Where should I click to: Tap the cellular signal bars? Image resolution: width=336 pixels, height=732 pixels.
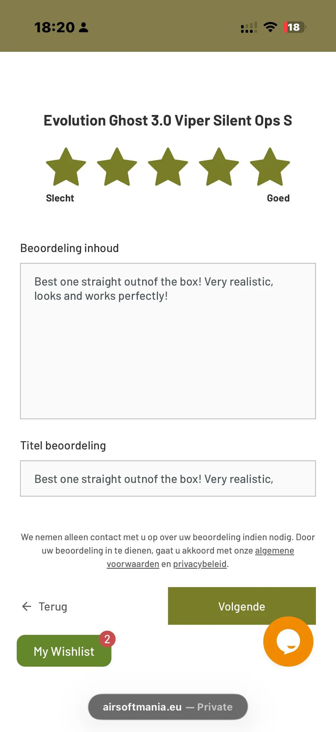pyautogui.click(x=249, y=28)
